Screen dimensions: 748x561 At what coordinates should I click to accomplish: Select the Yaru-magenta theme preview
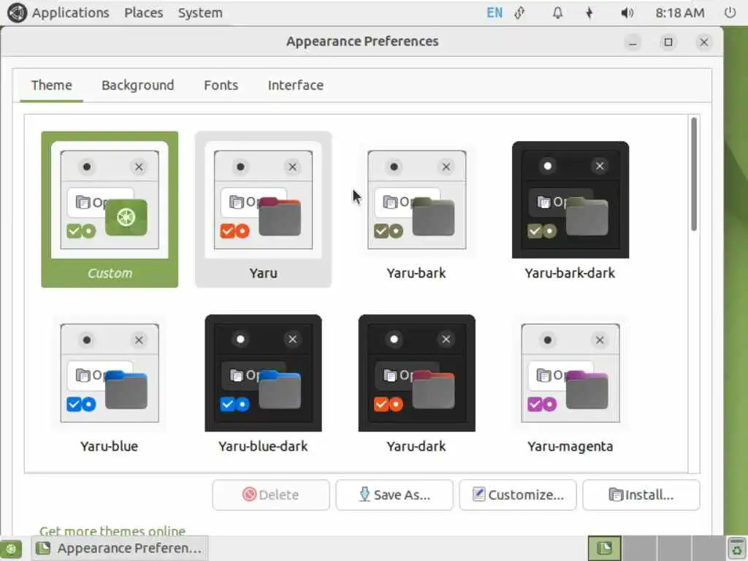coord(570,373)
